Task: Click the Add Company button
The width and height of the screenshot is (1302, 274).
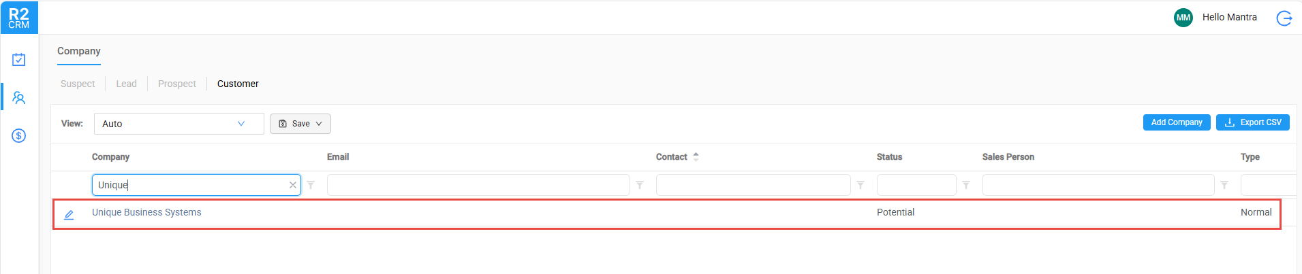Action: pyautogui.click(x=1177, y=122)
